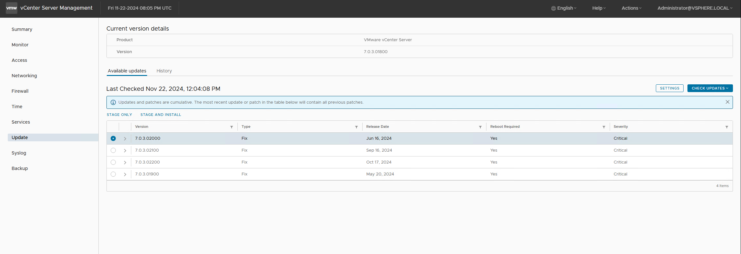Filter by Release Date column
This screenshot has height=254, width=741.
coord(480,127)
